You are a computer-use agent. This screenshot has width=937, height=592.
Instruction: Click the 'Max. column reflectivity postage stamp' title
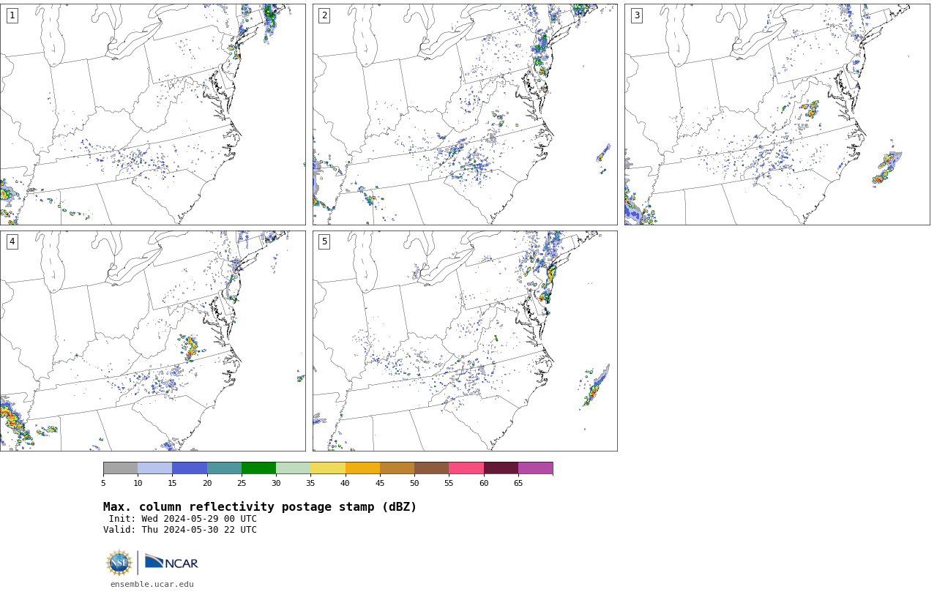coord(260,507)
